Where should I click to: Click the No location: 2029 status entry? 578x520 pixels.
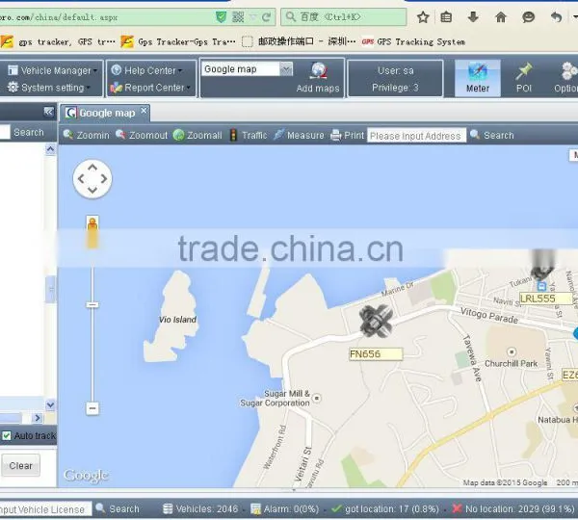coord(513,509)
